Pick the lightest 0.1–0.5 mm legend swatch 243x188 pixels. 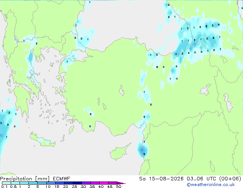tap(7, 183)
